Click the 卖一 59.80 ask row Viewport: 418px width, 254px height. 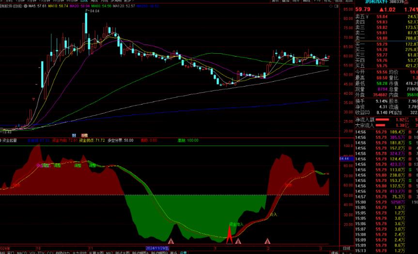(387, 38)
